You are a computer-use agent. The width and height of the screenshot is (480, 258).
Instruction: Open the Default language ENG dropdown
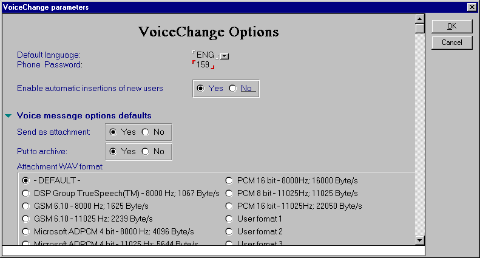point(225,56)
